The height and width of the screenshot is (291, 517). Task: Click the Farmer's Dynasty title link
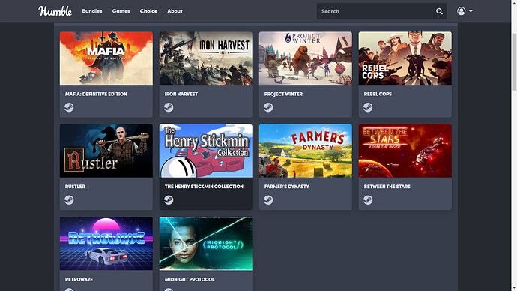[286, 187]
